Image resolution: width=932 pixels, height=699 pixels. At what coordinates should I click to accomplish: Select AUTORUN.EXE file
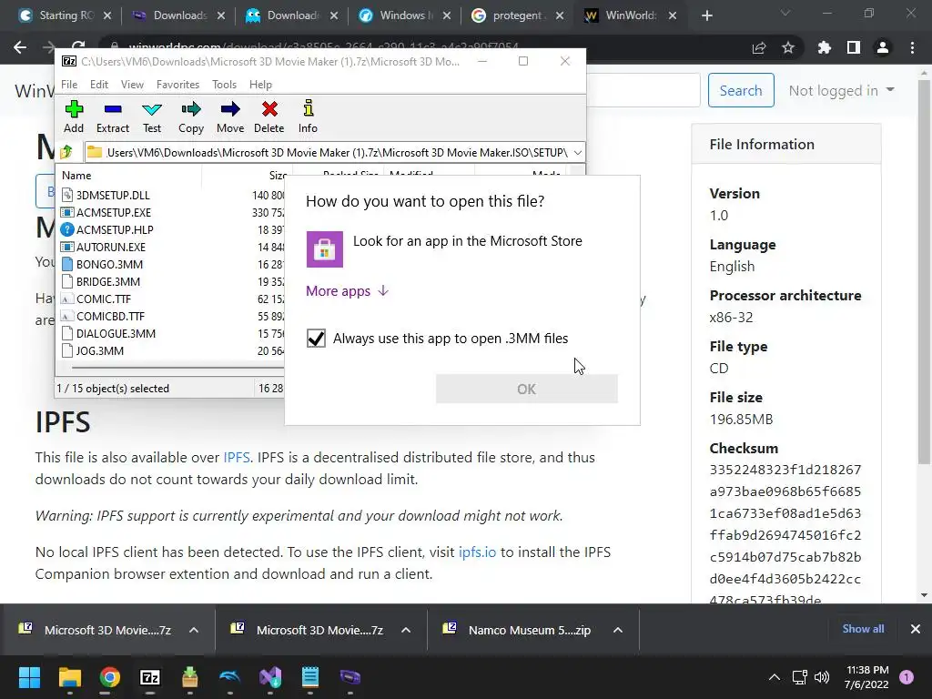click(x=110, y=247)
